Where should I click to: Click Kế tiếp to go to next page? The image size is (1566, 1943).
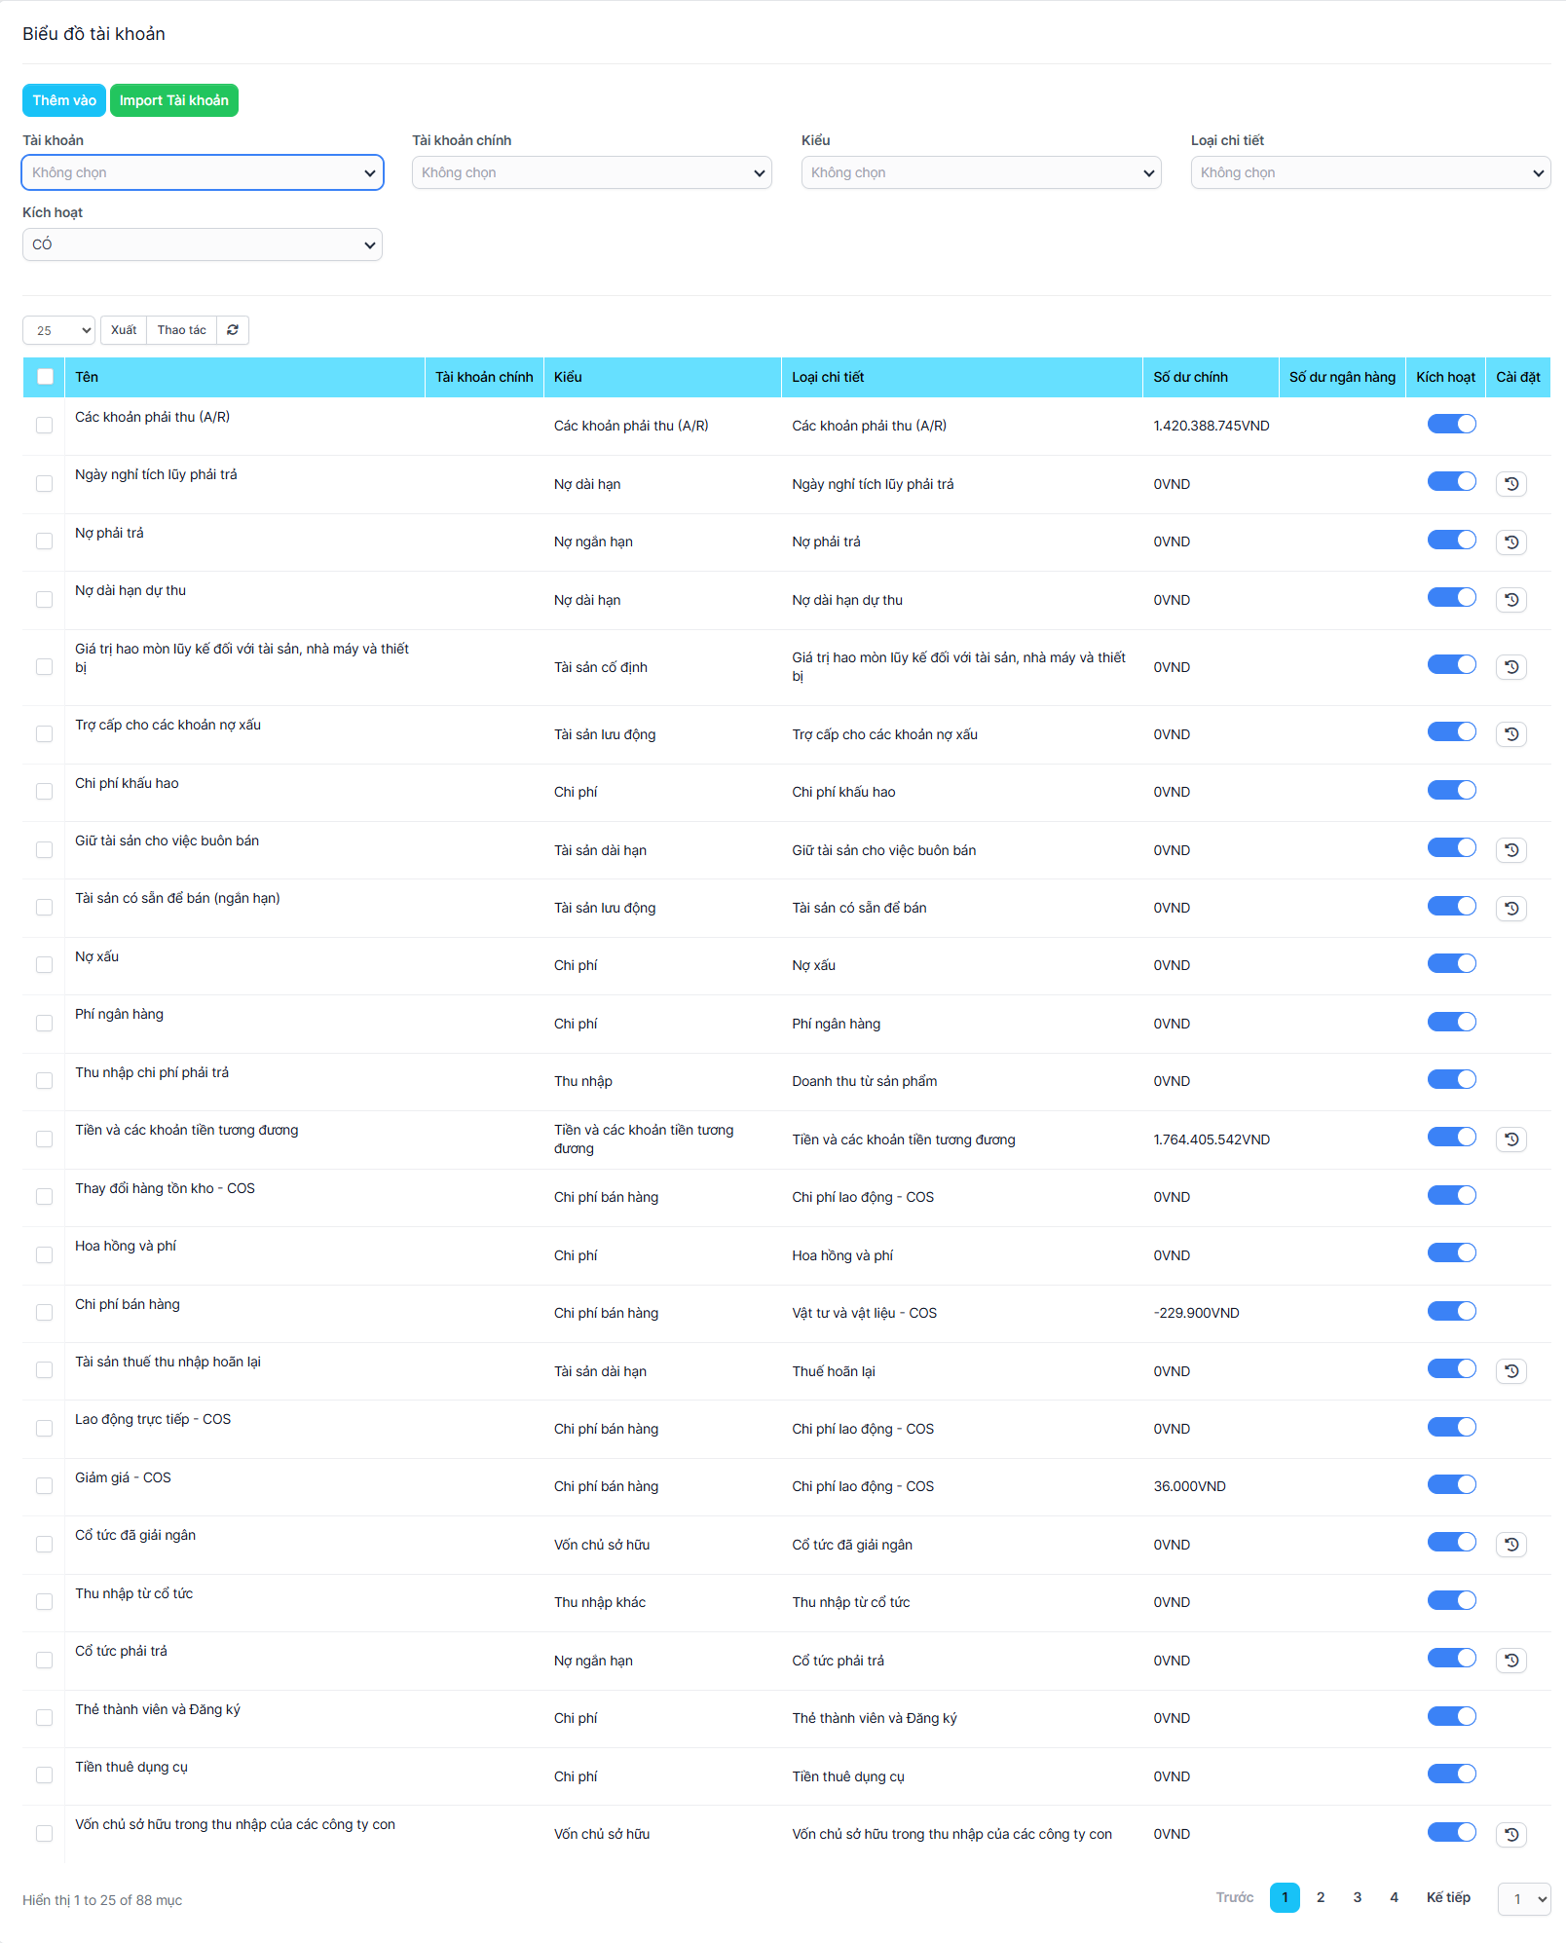pyautogui.click(x=1447, y=1897)
